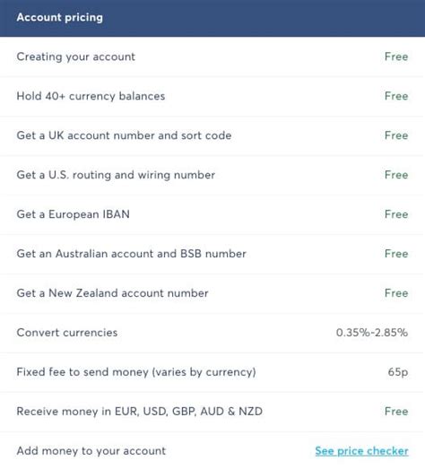Click Free value beside New Zealand account
The width and height of the screenshot is (425, 469).
396,293
